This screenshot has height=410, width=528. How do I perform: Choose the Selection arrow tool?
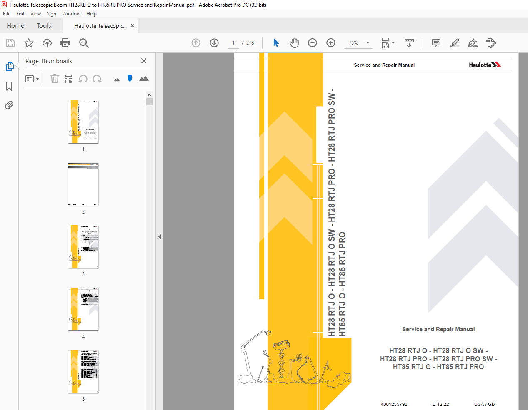click(x=276, y=43)
